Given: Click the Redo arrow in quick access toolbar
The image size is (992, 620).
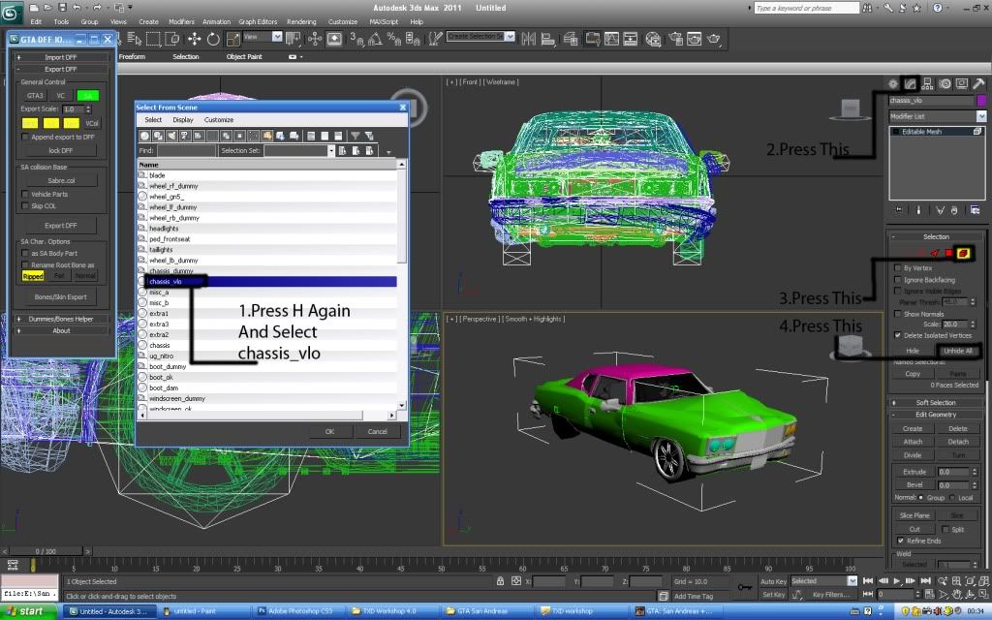Looking at the screenshot, I should (98, 8).
